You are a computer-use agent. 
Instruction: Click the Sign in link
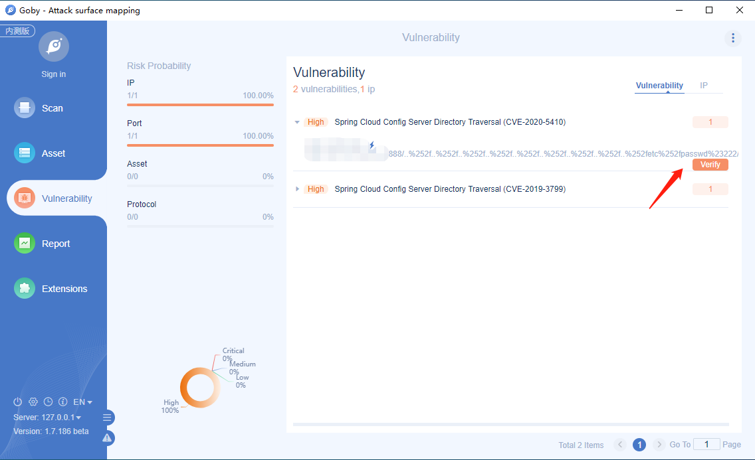[x=53, y=74]
